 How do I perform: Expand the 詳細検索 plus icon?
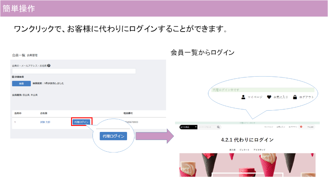tap(13, 77)
